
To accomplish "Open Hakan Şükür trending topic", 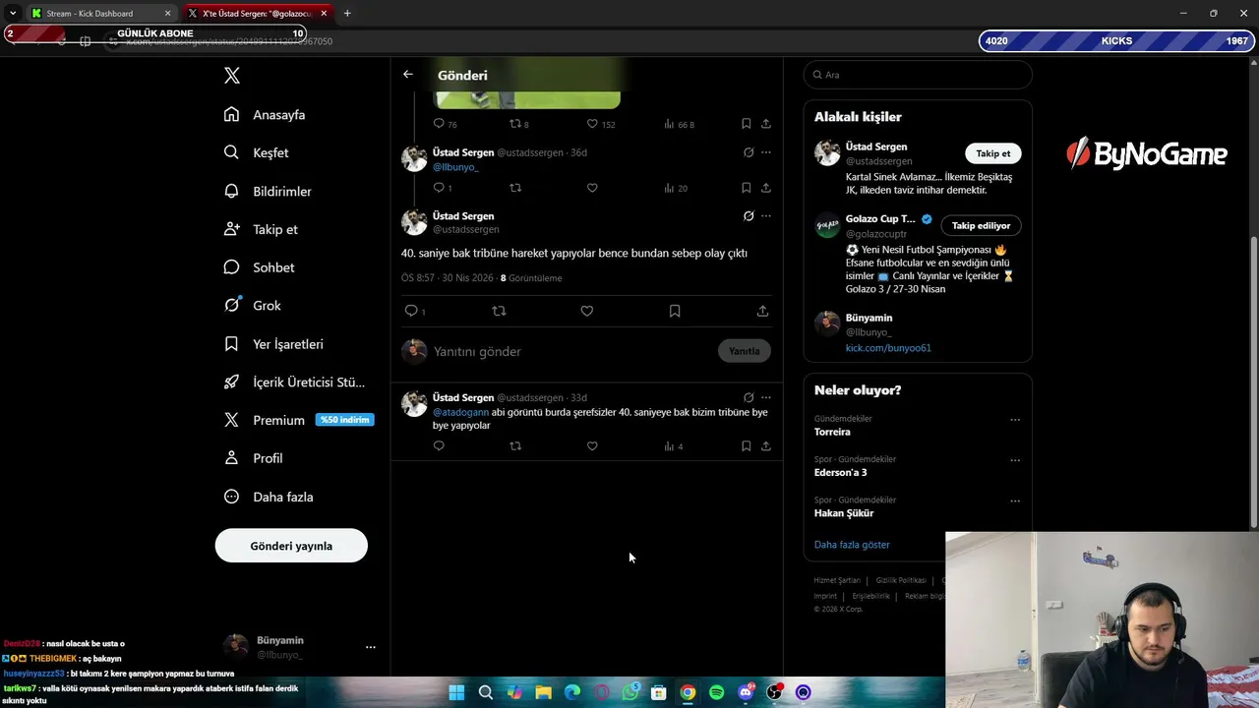I will (844, 513).
